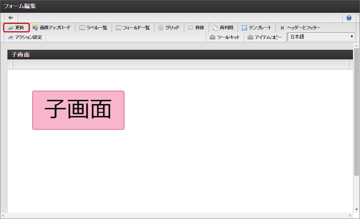
Task: Select the 枠線 border tool
Action: pos(196,28)
